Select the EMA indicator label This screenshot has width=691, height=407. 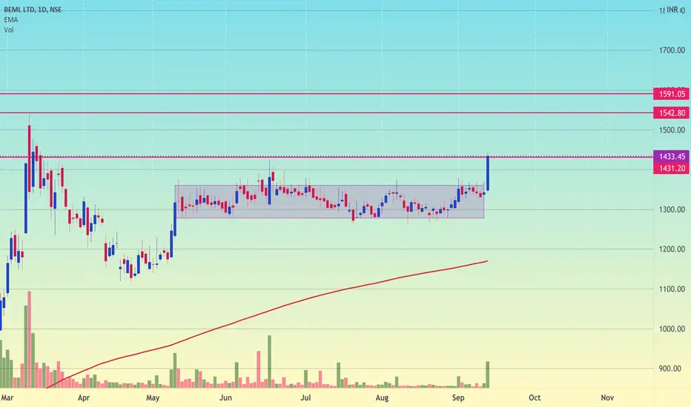point(11,20)
